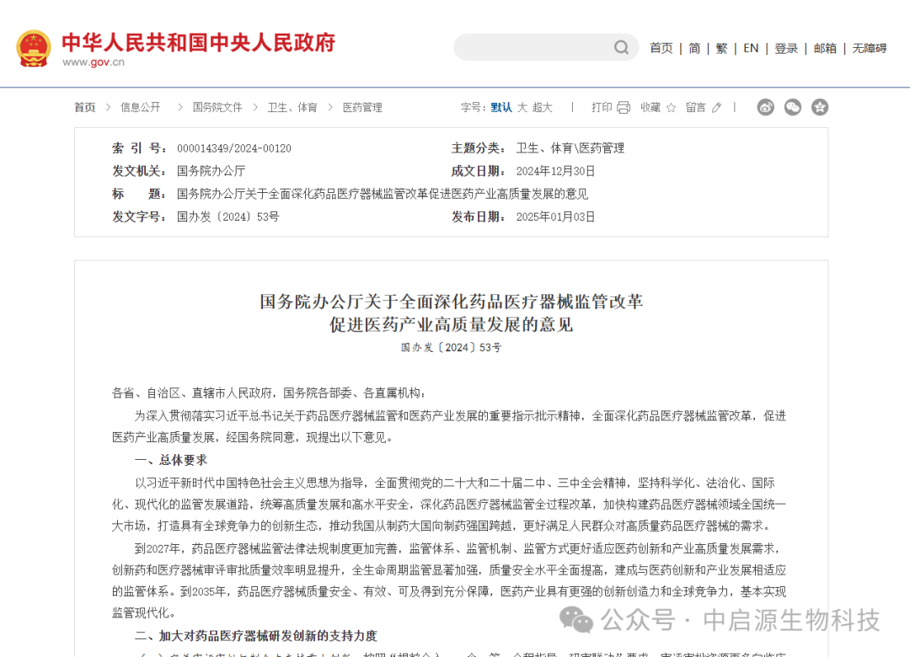
Task: Click the 登录 login link
Action: (x=786, y=48)
